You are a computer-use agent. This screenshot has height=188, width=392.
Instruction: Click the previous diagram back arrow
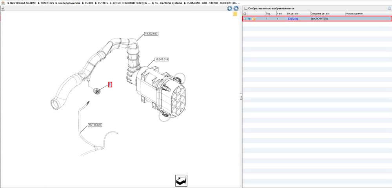[x=229, y=9]
